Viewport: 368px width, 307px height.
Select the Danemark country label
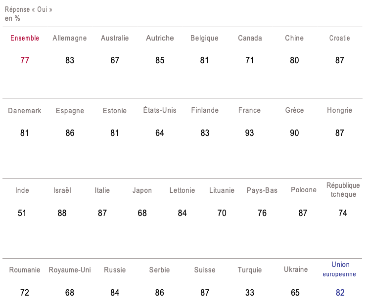[25, 111]
